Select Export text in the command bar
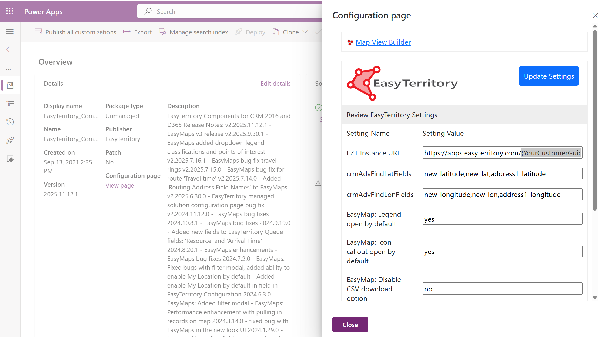608x337 pixels. click(143, 32)
